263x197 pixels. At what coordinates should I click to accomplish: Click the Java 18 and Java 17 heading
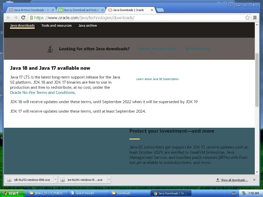coord(50,68)
